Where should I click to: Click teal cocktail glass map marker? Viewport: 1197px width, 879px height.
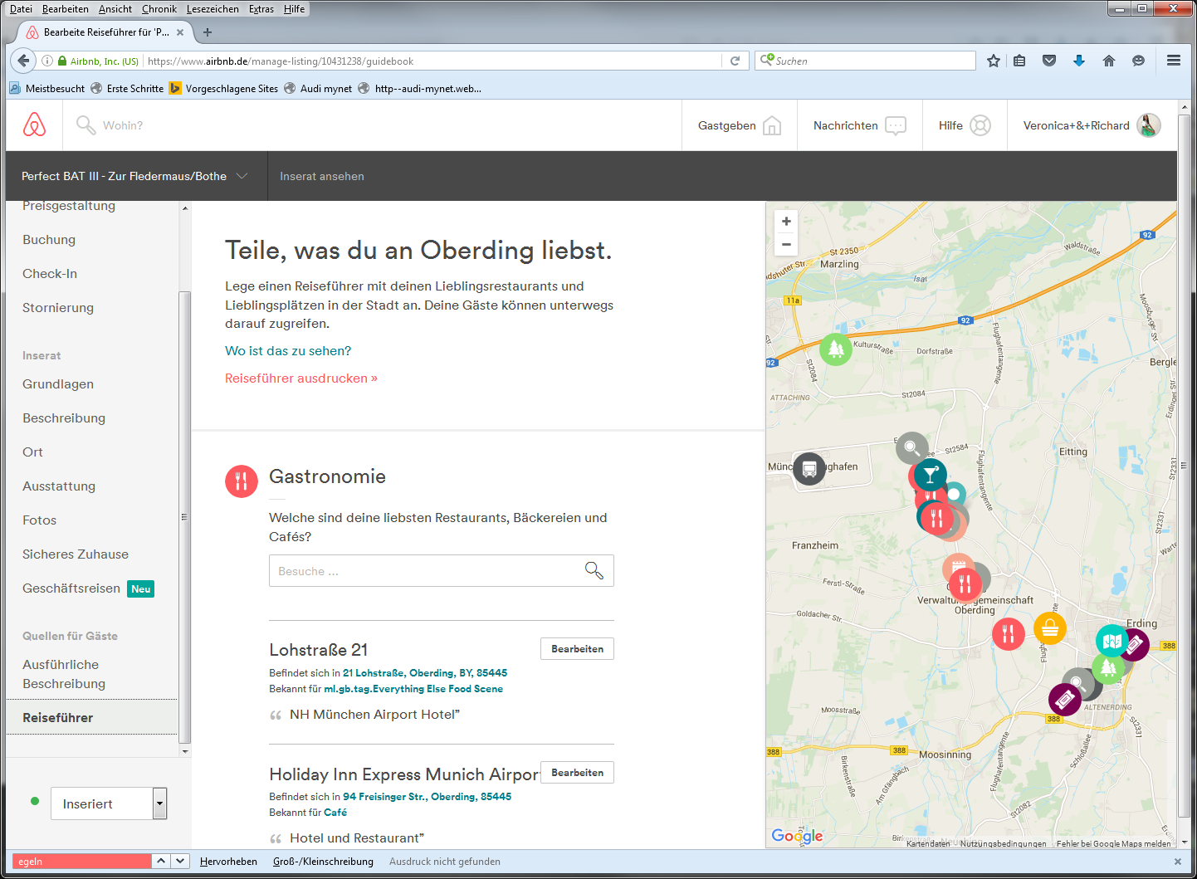(x=931, y=475)
